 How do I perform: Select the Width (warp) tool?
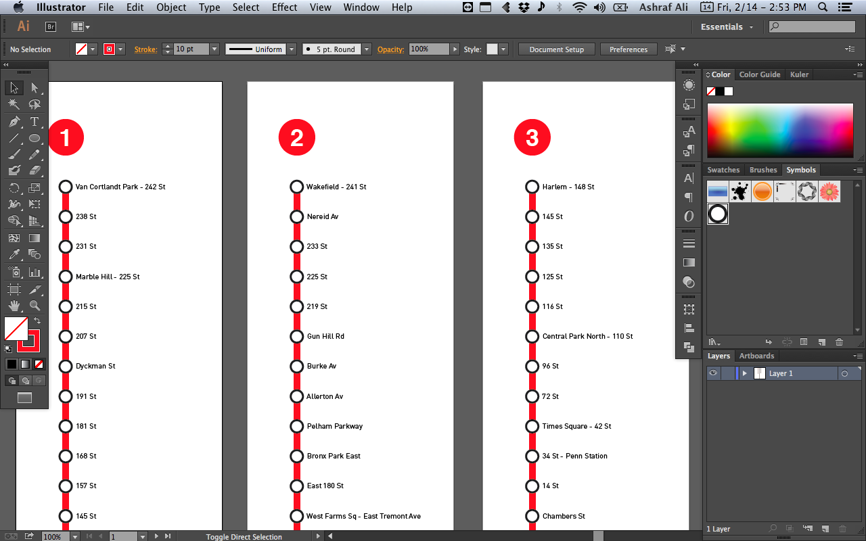click(14, 204)
